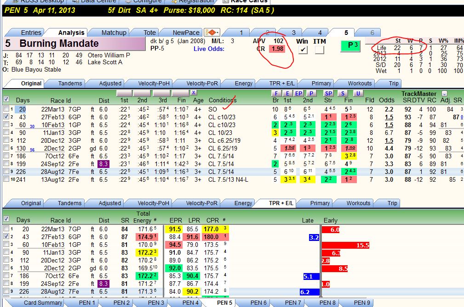
Task: Click the E running style button
Action: (287, 93)
